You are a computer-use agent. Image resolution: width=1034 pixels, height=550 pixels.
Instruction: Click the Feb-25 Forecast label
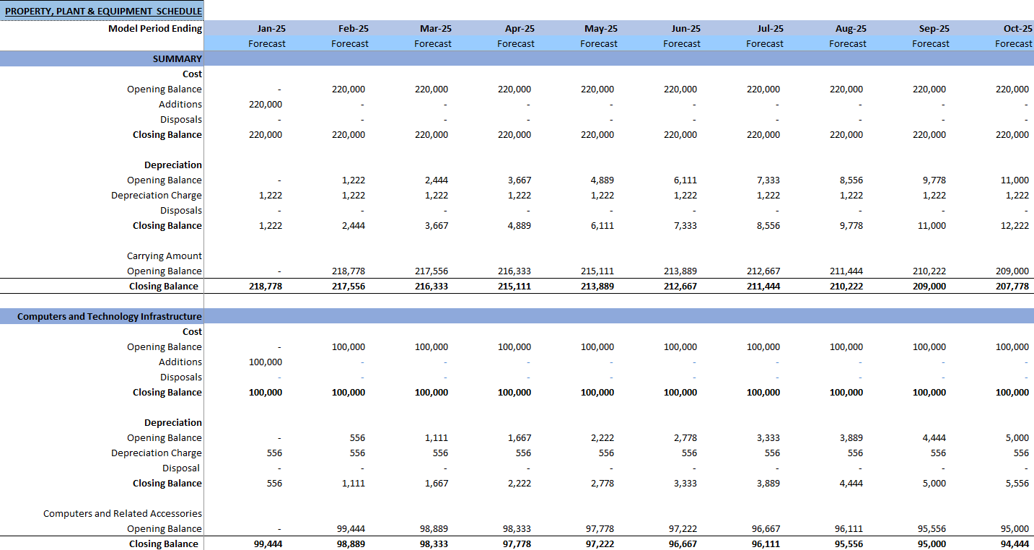(x=350, y=43)
